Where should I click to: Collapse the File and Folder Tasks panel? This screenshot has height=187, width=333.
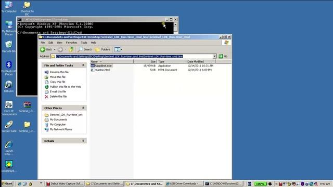click(x=83, y=65)
